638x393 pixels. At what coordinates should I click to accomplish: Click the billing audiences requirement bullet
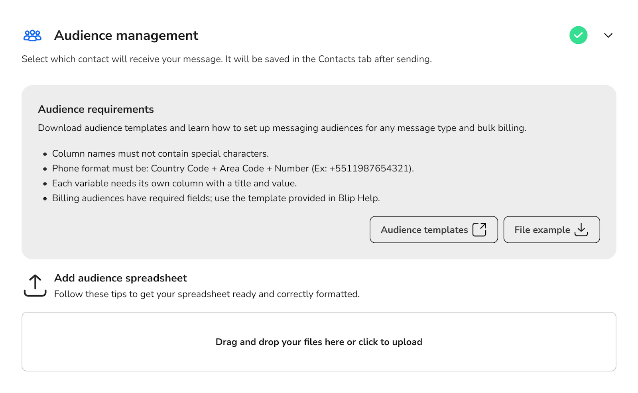[x=216, y=198]
